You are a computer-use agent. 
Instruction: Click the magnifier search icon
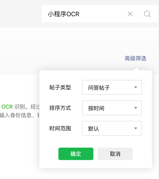[x=147, y=14]
